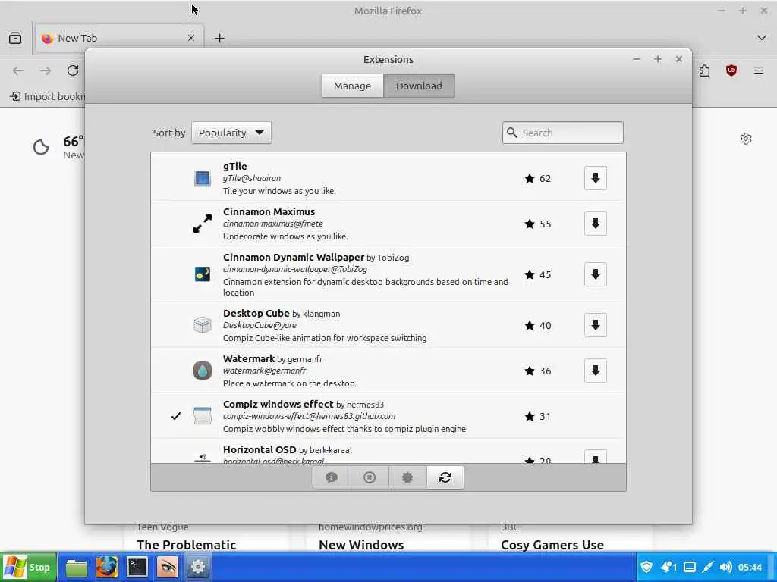Select Desktop Cube row title

(x=256, y=313)
